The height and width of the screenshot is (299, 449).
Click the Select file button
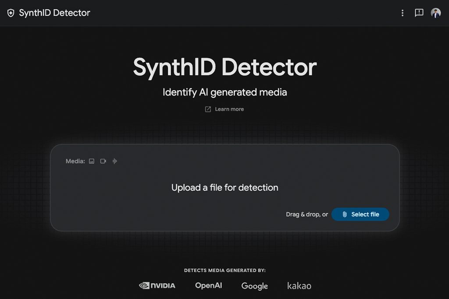pyautogui.click(x=360, y=215)
